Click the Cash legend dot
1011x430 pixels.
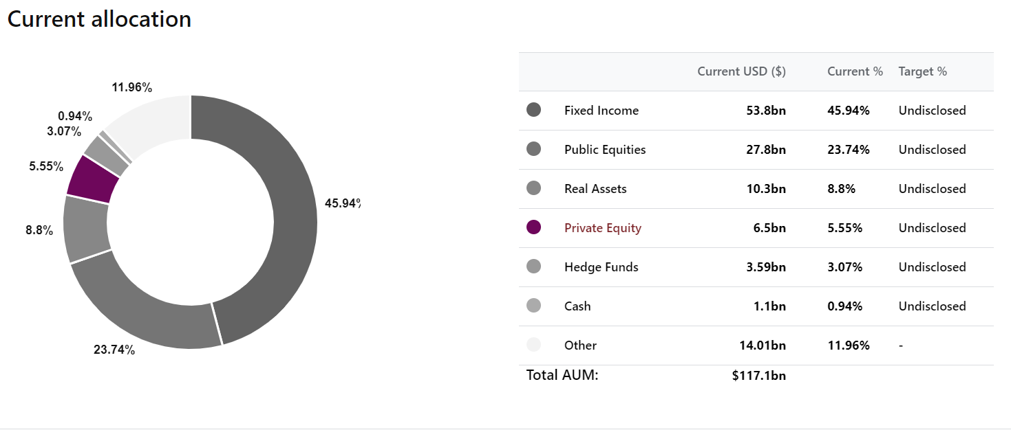click(533, 306)
